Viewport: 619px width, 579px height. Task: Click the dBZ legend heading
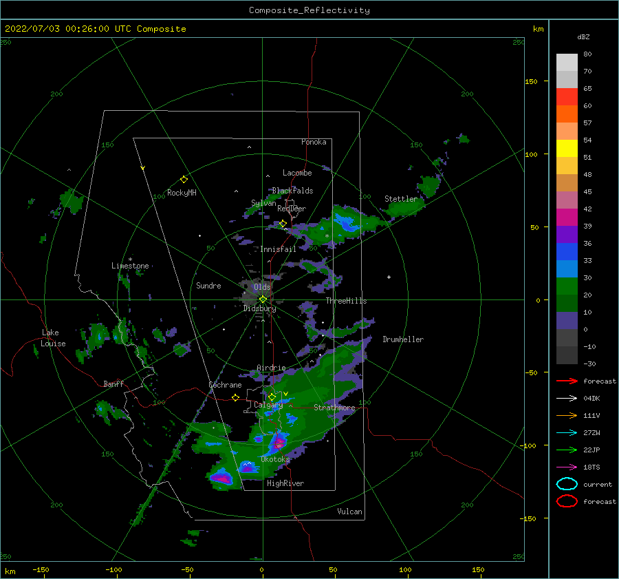[583, 37]
